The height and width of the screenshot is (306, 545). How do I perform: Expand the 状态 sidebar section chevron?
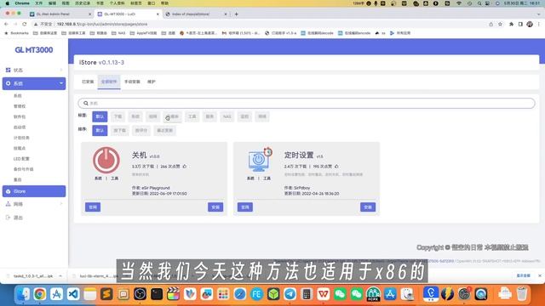pyautogui.click(x=61, y=70)
